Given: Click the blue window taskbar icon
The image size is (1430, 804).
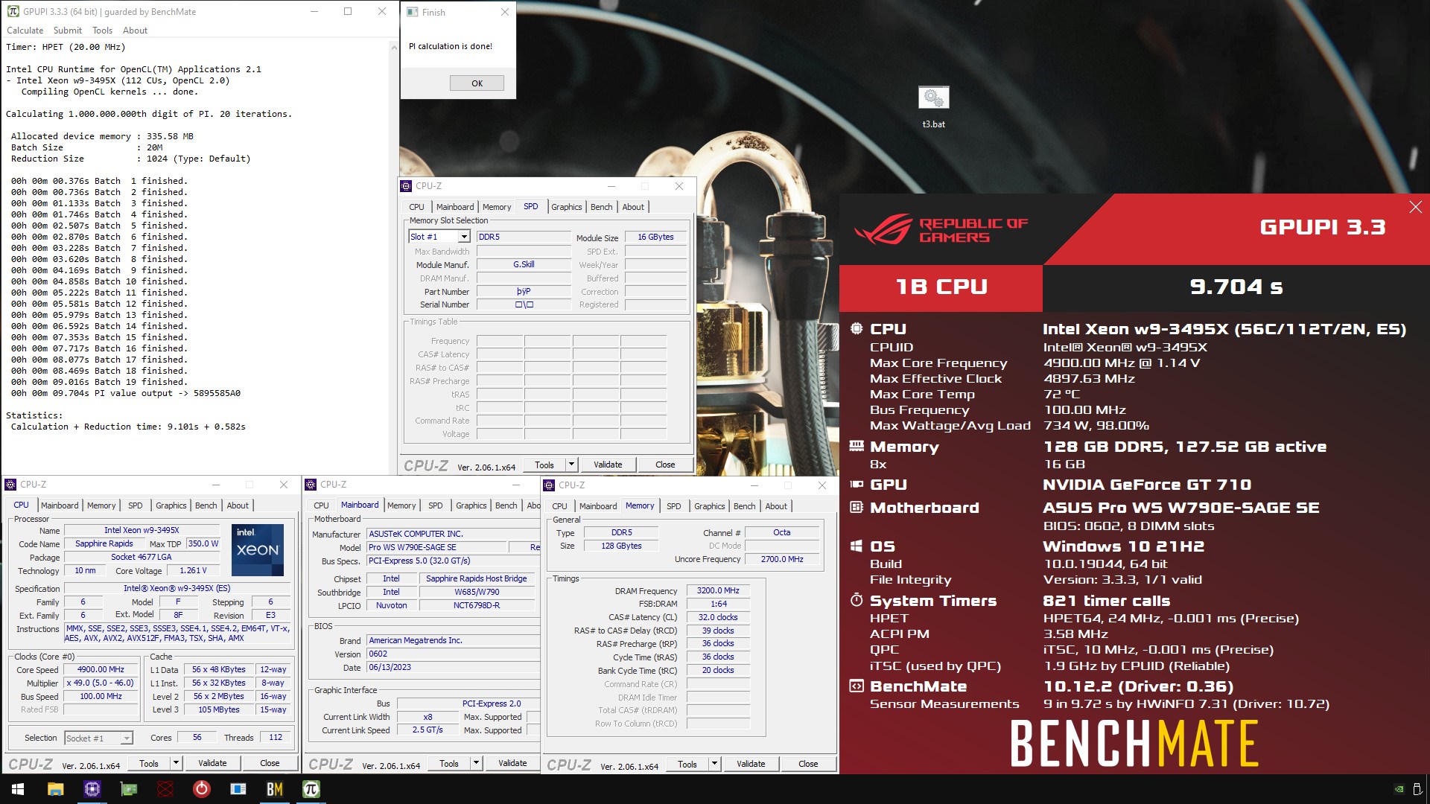Looking at the screenshot, I should (x=238, y=789).
